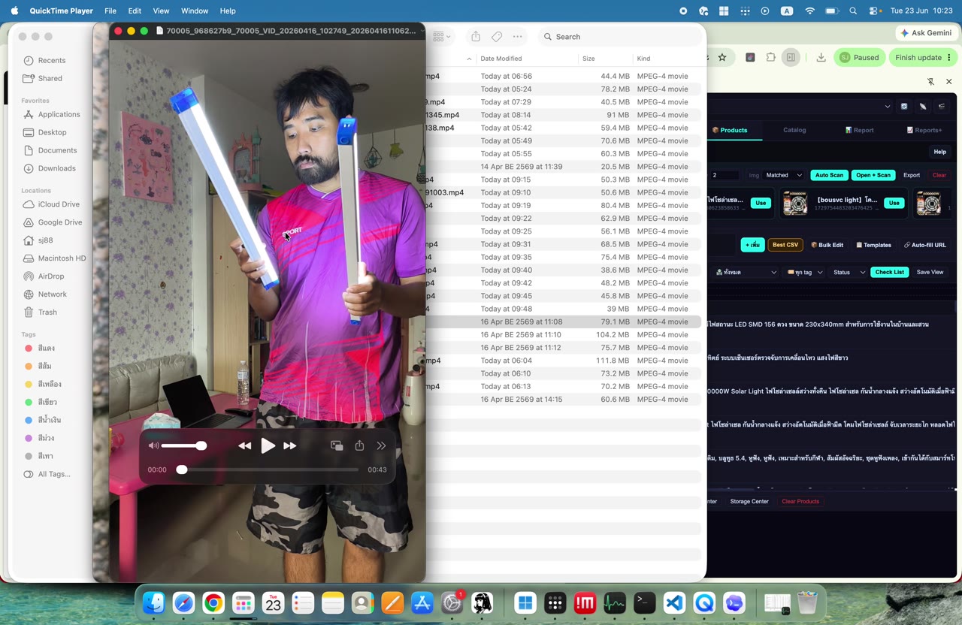This screenshot has height=625, width=962.
Task: Open Applications in Finder sidebar
Action: pyautogui.click(x=59, y=114)
